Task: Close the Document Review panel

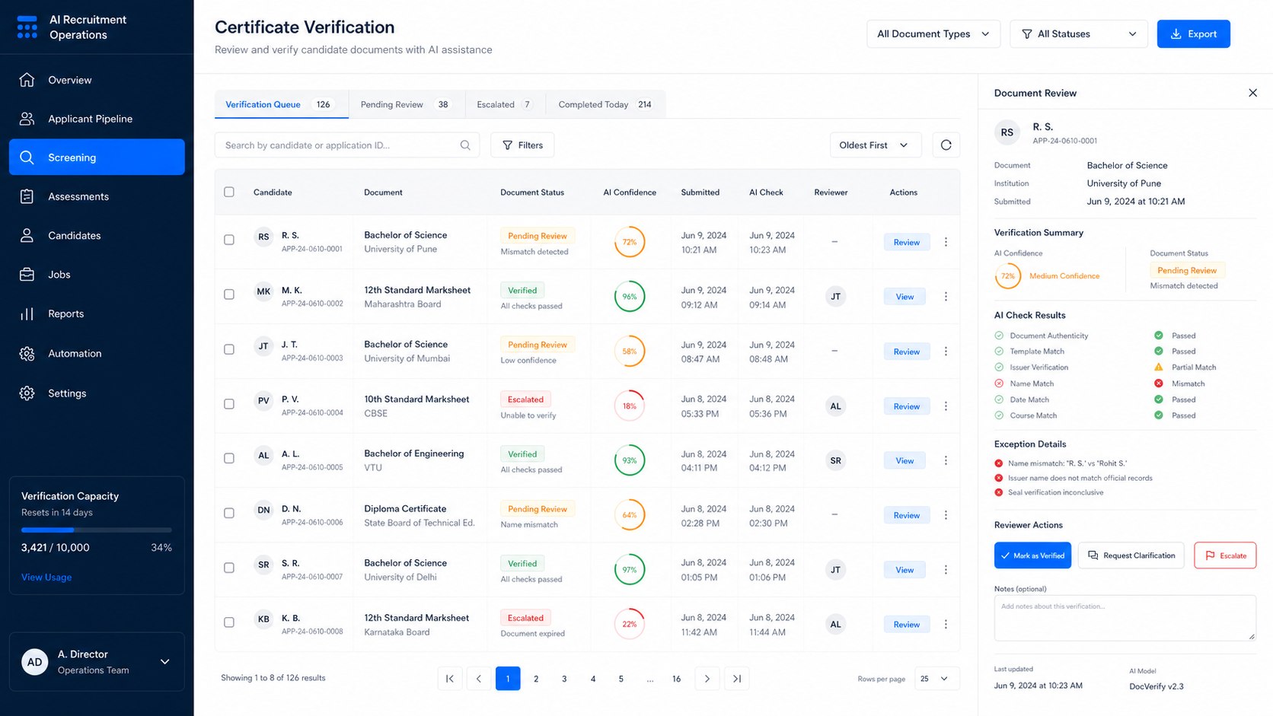Action: (1252, 93)
